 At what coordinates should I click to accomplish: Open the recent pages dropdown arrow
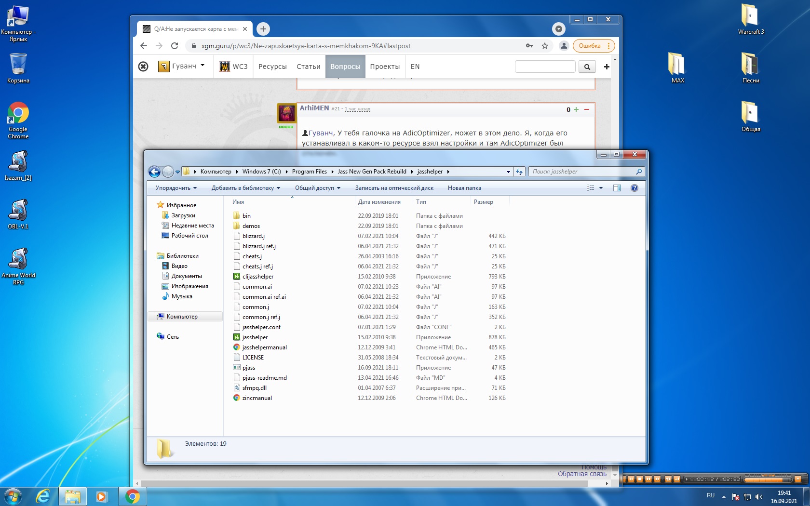177,172
